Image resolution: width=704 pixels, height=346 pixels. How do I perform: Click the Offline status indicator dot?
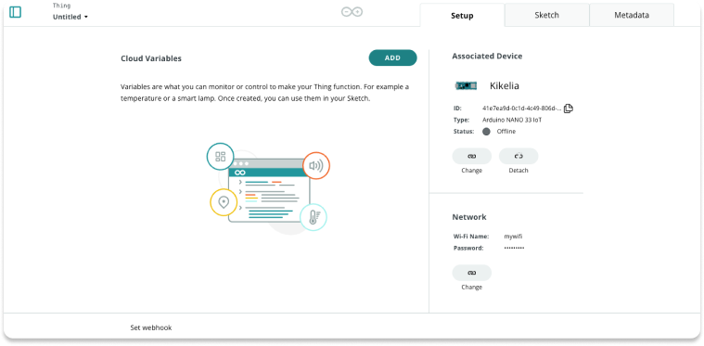[x=486, y=132]
